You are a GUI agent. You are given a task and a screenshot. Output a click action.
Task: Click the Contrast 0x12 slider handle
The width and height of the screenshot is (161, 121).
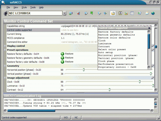pyautogui.click(x=109, y=90)
